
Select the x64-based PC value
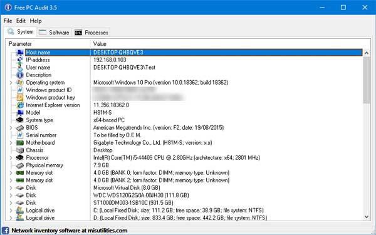[x=109, y=120]
